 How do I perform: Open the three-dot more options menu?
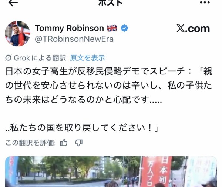point(205,2)
